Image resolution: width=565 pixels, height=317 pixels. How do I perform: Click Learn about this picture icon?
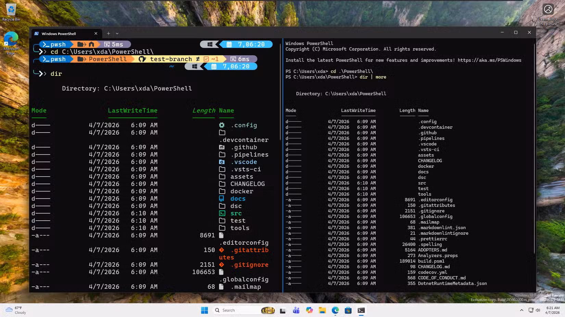coord(548,14)
